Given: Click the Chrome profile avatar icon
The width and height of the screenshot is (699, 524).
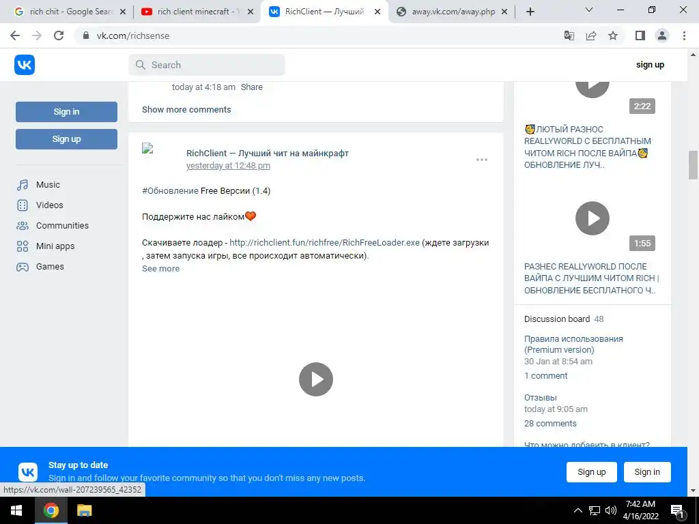Looking at the screenshot, I should (x=662, y=35).
